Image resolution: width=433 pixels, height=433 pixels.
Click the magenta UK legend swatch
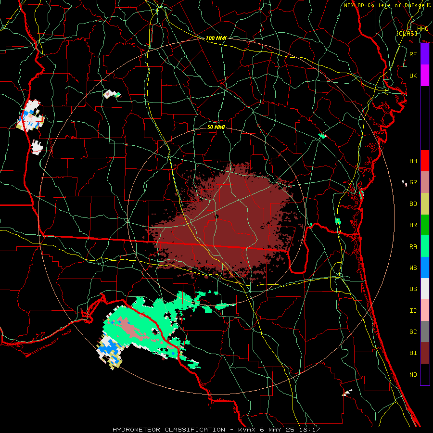point(425,76)
